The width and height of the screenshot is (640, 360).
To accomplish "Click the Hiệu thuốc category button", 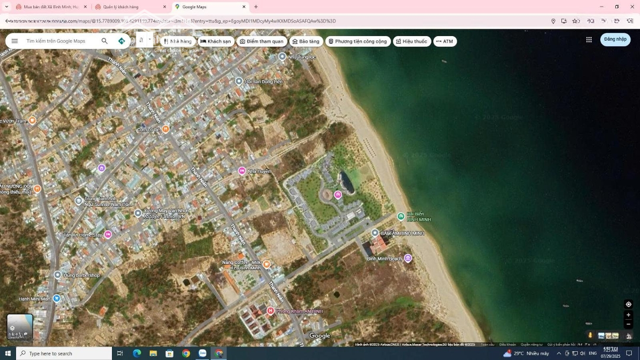I will pos(411,41).
